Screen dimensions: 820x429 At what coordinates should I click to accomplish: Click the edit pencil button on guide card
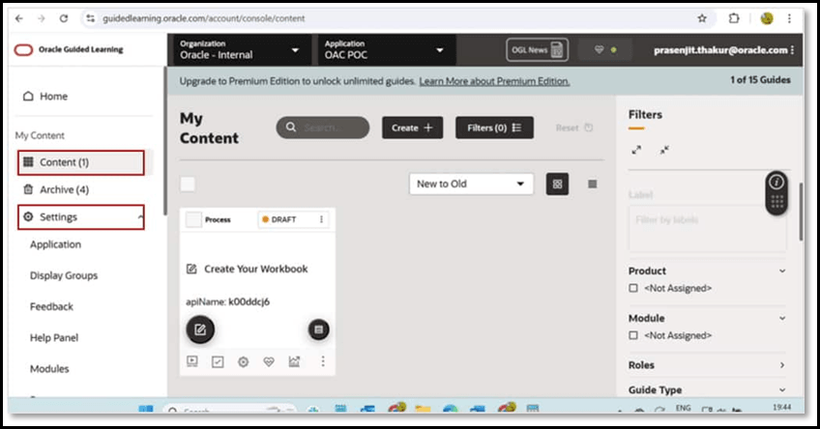(x=200, y=329)
